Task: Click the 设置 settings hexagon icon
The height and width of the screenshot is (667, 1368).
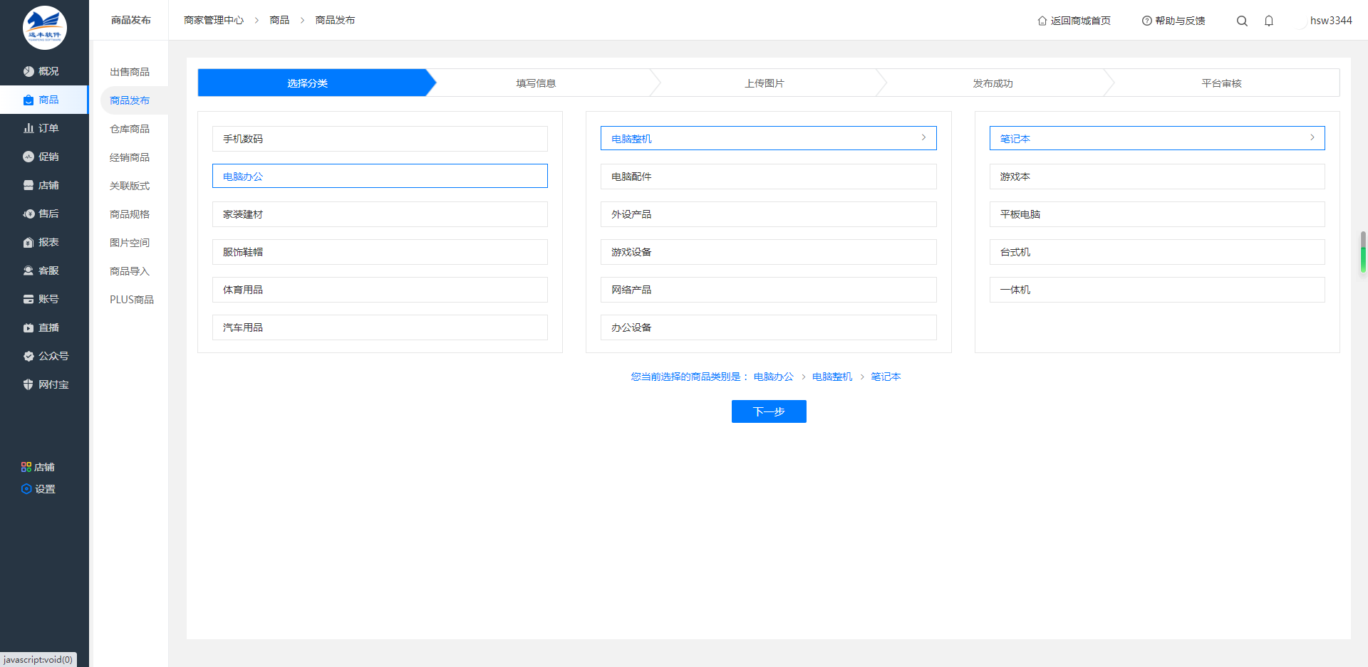Action: coord(26,489)
